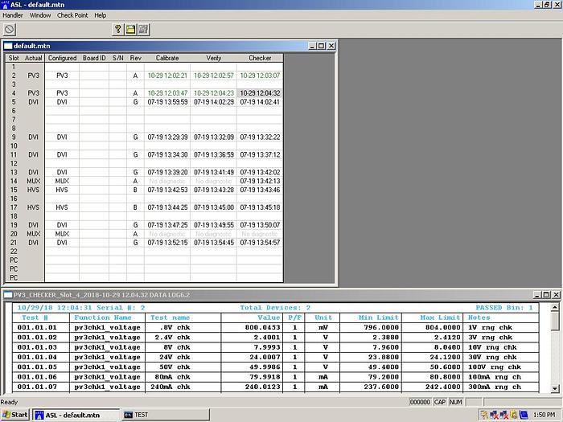Click the Calibrate column header

167,58
